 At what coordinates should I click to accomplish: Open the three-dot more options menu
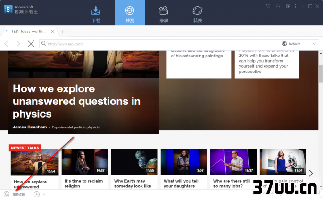295,6
